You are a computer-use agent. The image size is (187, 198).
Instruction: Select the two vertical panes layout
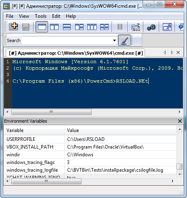click(55, 27)
